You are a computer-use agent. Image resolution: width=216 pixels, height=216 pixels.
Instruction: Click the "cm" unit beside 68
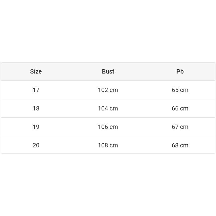click(x=184, y=146)
